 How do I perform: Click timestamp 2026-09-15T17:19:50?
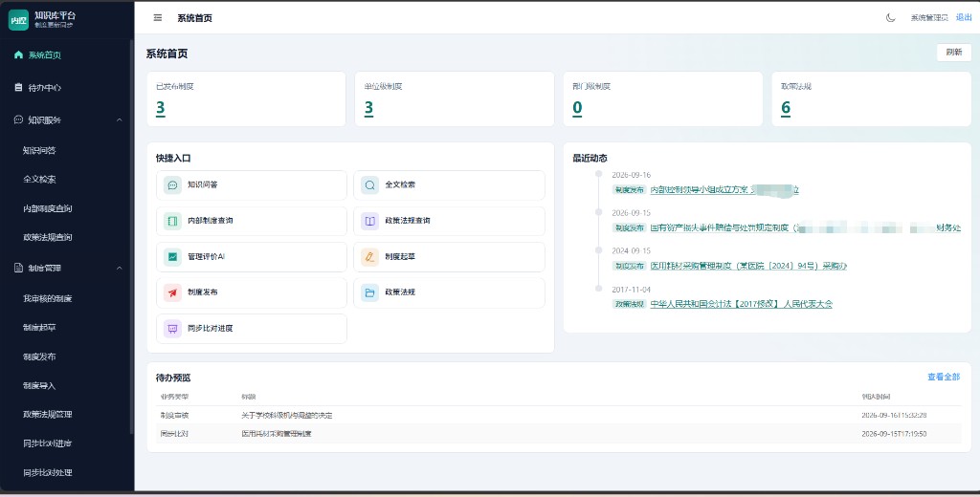[x=894, y=433]
